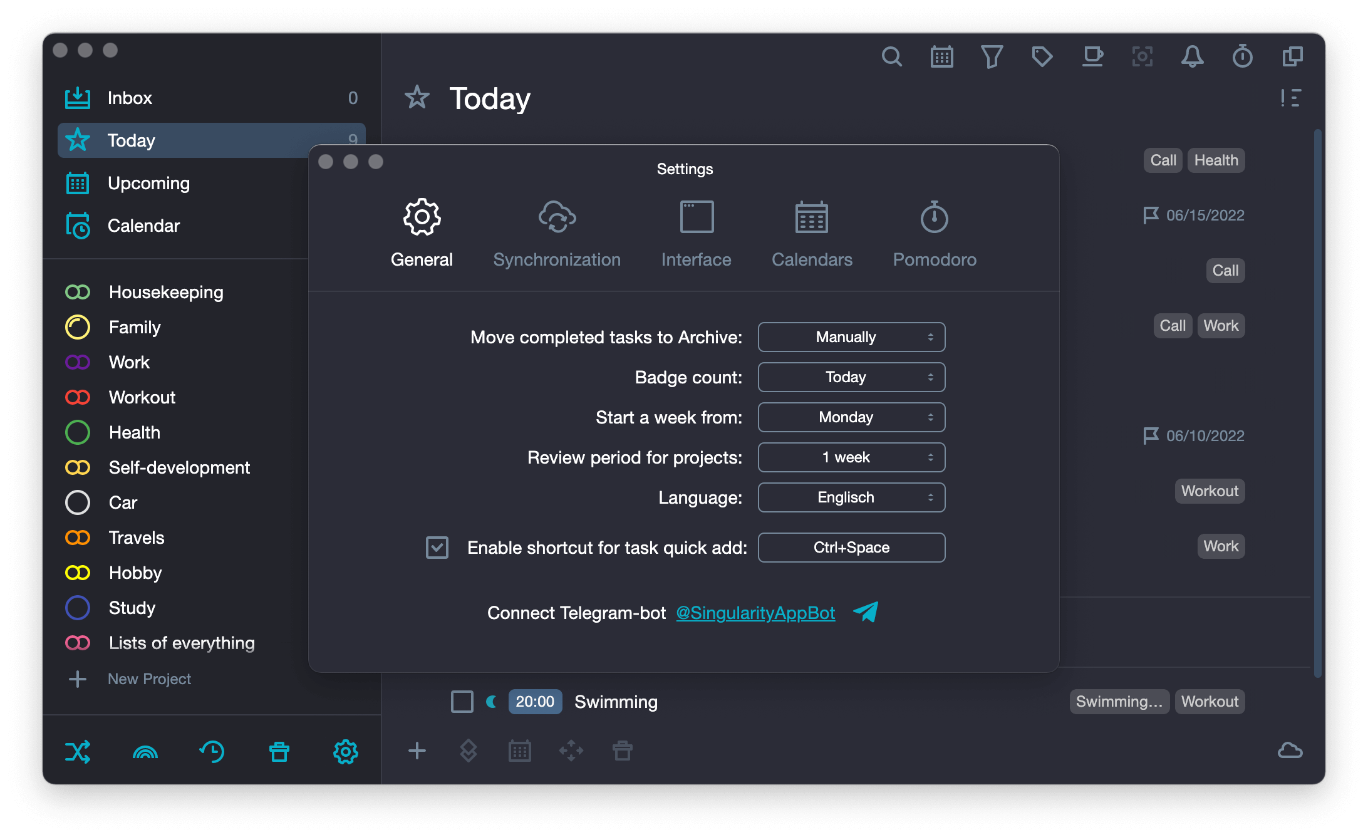Image resolution: width=1368 pixels, height=837 pixels.
Task: Open the rainbow arc icon in sidebar footer
Action: pyautogui.click(x=145, y=752)
